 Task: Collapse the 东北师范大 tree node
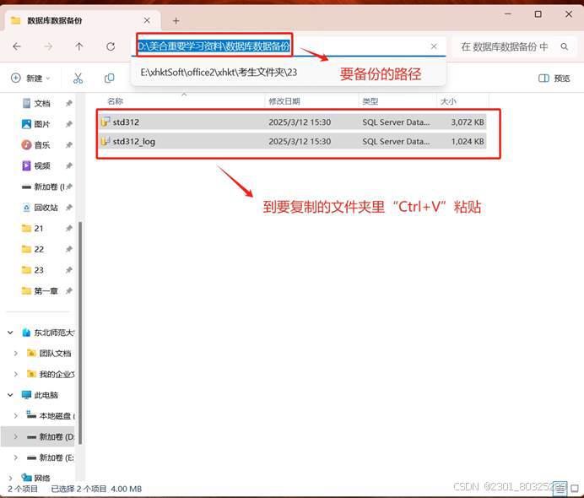pyautogui.click(x=10, y=333)
